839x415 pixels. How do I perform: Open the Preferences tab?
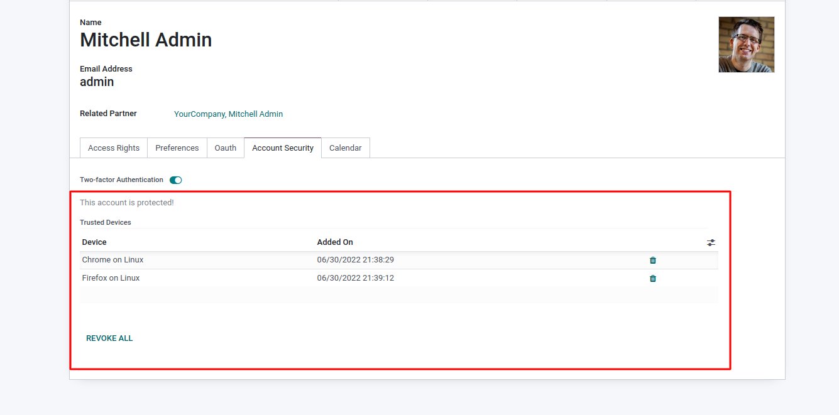coord(177,148)
